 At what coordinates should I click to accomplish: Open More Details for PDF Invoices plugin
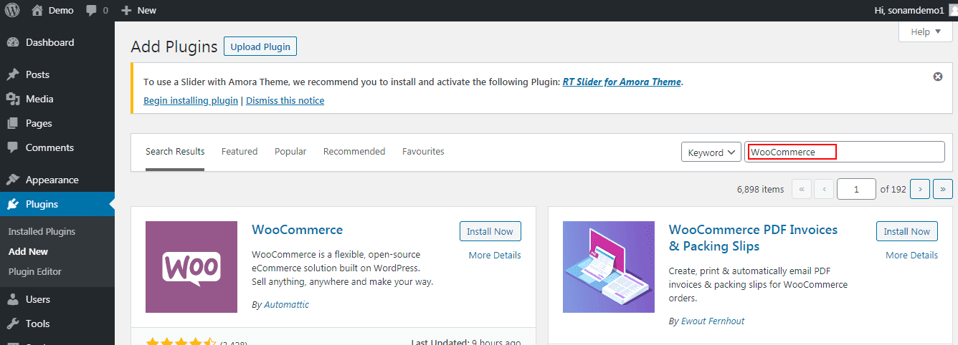[911, 256]
